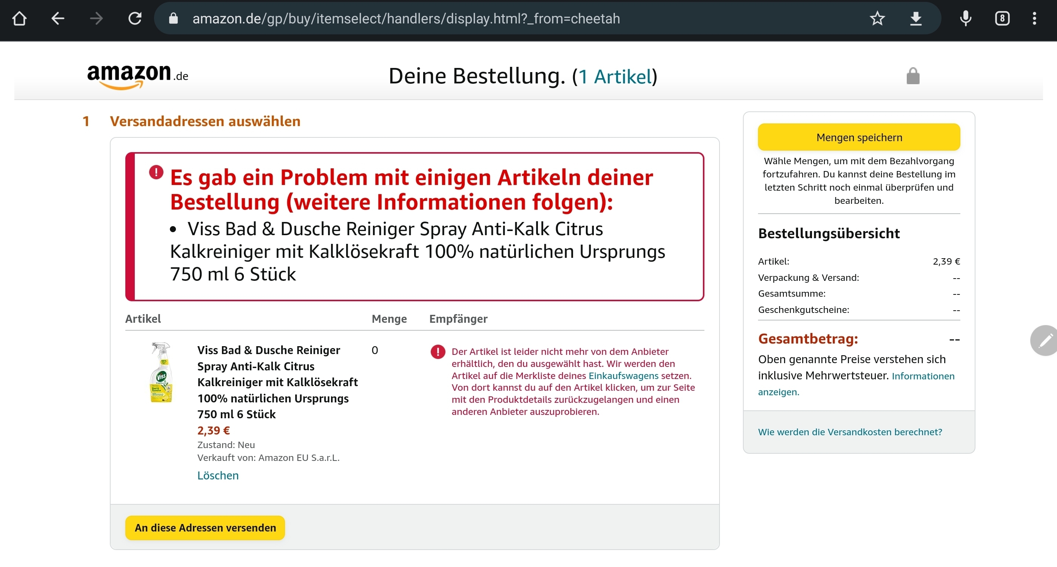Click the Viss spray bottle product thumbnail
The image size is (1057, 567).
click(161, 373)
